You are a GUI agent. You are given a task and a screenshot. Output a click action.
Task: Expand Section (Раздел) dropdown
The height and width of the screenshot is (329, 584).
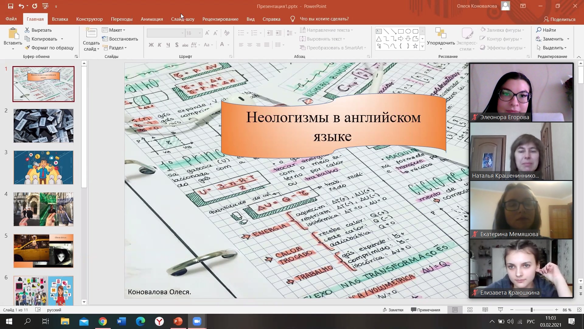point(114,48)
